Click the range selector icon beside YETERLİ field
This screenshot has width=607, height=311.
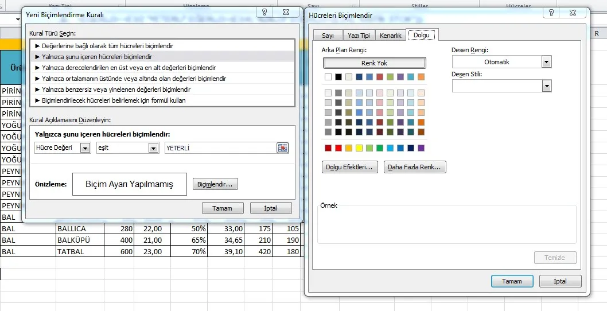[x=283, y=148]
